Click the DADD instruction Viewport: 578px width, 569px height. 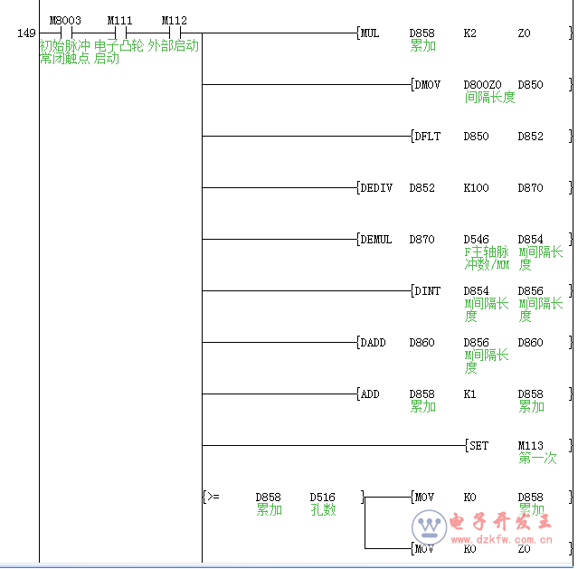(373, 343)
